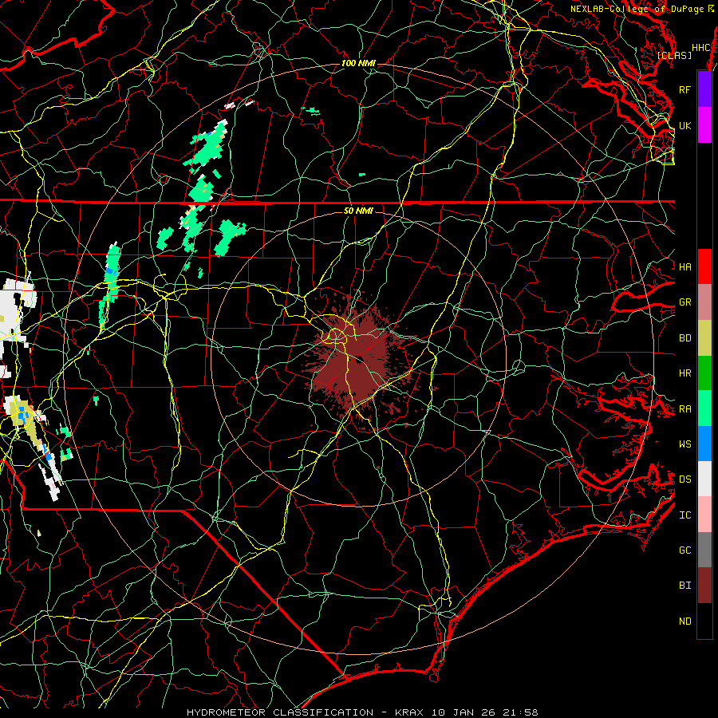Viewport: 718px width, 718px height.
Task: Click the HR dark green legend swatch
Action: pyautogui.click(x=704, y=373)
